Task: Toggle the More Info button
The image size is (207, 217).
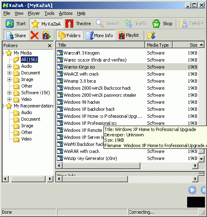Action: 99,36
